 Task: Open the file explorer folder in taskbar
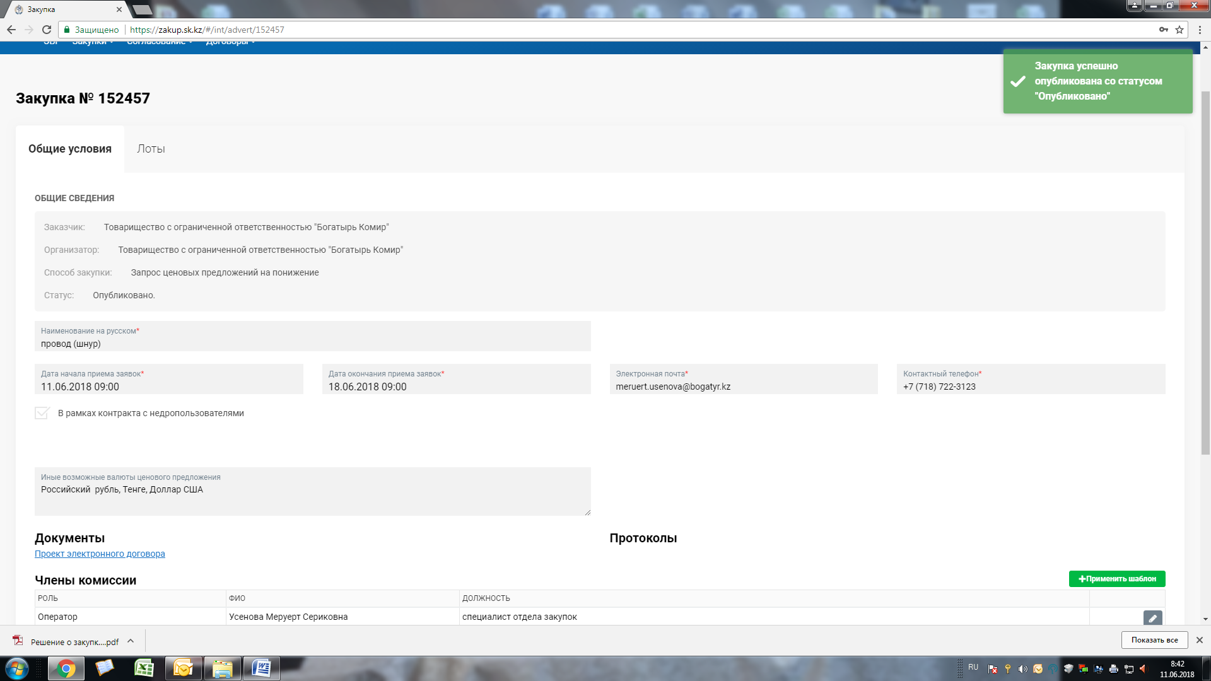pyautogui.click(x=222, y=668)
